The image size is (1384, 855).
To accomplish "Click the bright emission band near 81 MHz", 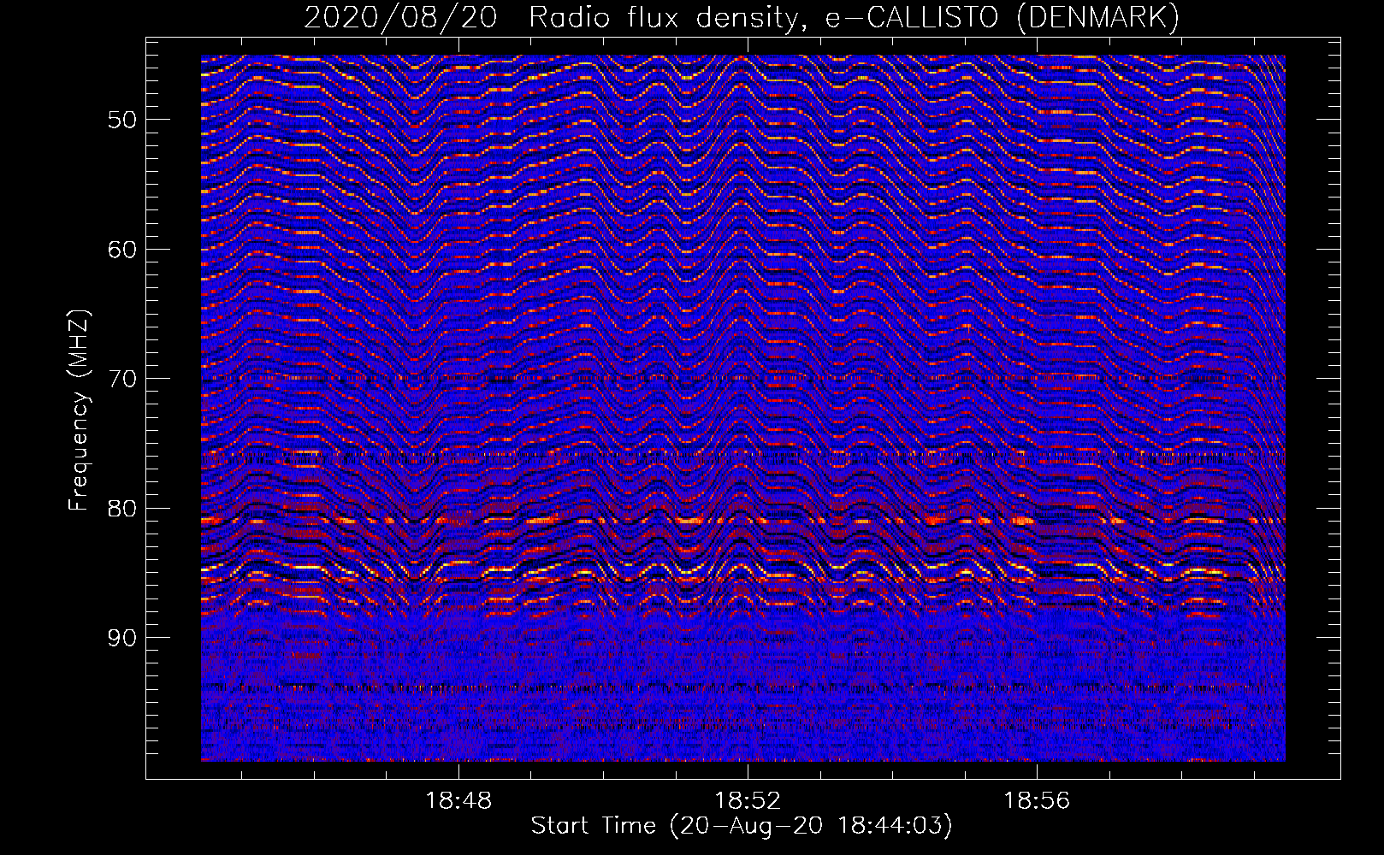I will 743,520.
